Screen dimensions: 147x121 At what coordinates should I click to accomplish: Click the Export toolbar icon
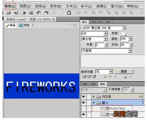(24, 13)
